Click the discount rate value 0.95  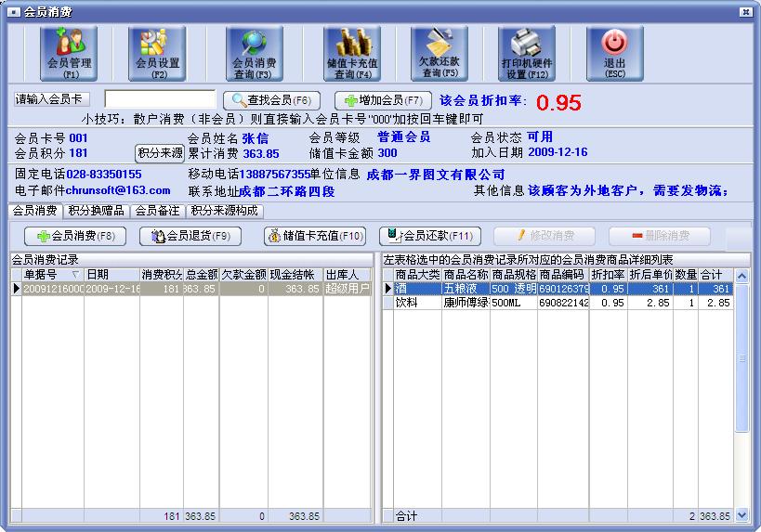tap(558, 102)
